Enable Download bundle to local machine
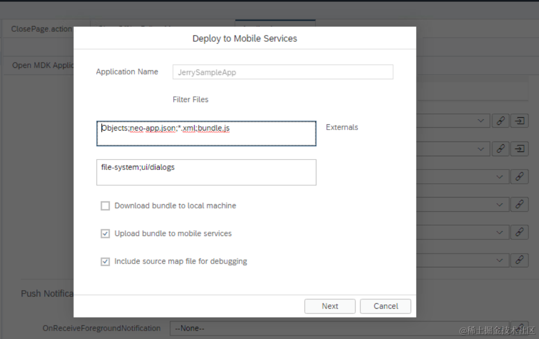 105,206
